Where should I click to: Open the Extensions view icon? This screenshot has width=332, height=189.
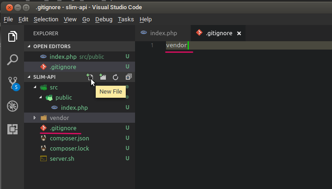(x=12, y=130)
